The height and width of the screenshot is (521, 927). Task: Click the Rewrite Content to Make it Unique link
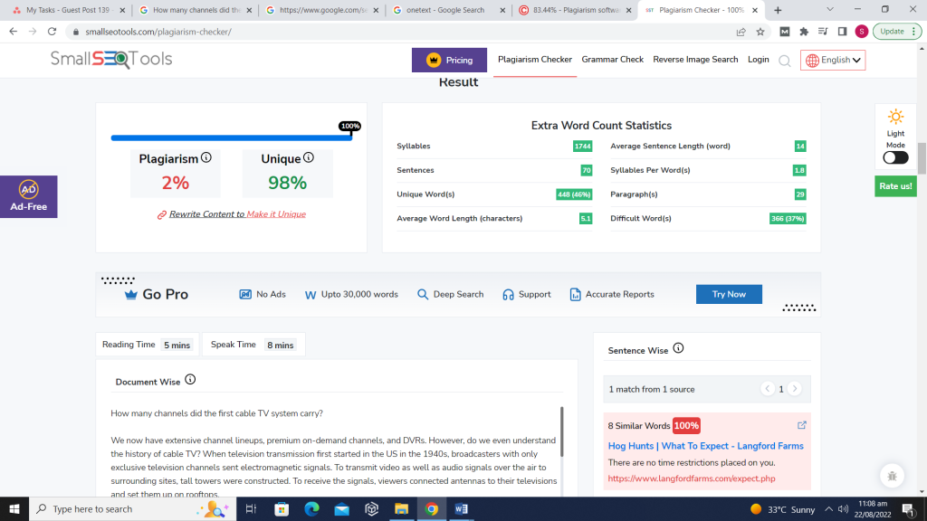(231, 214)
